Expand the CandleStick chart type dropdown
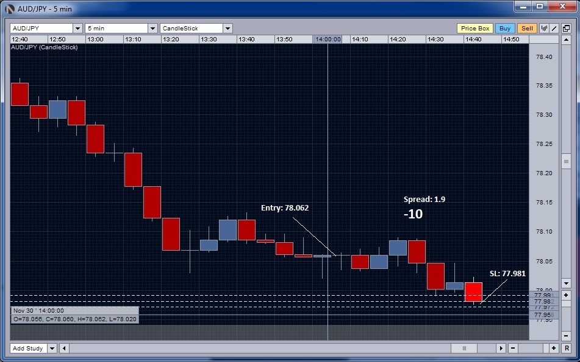 click(x=227, y=29)
